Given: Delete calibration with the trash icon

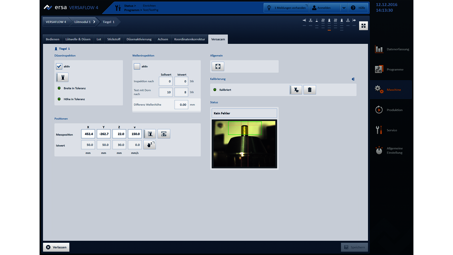Looking at the screenshot, I should click(310, 90).
